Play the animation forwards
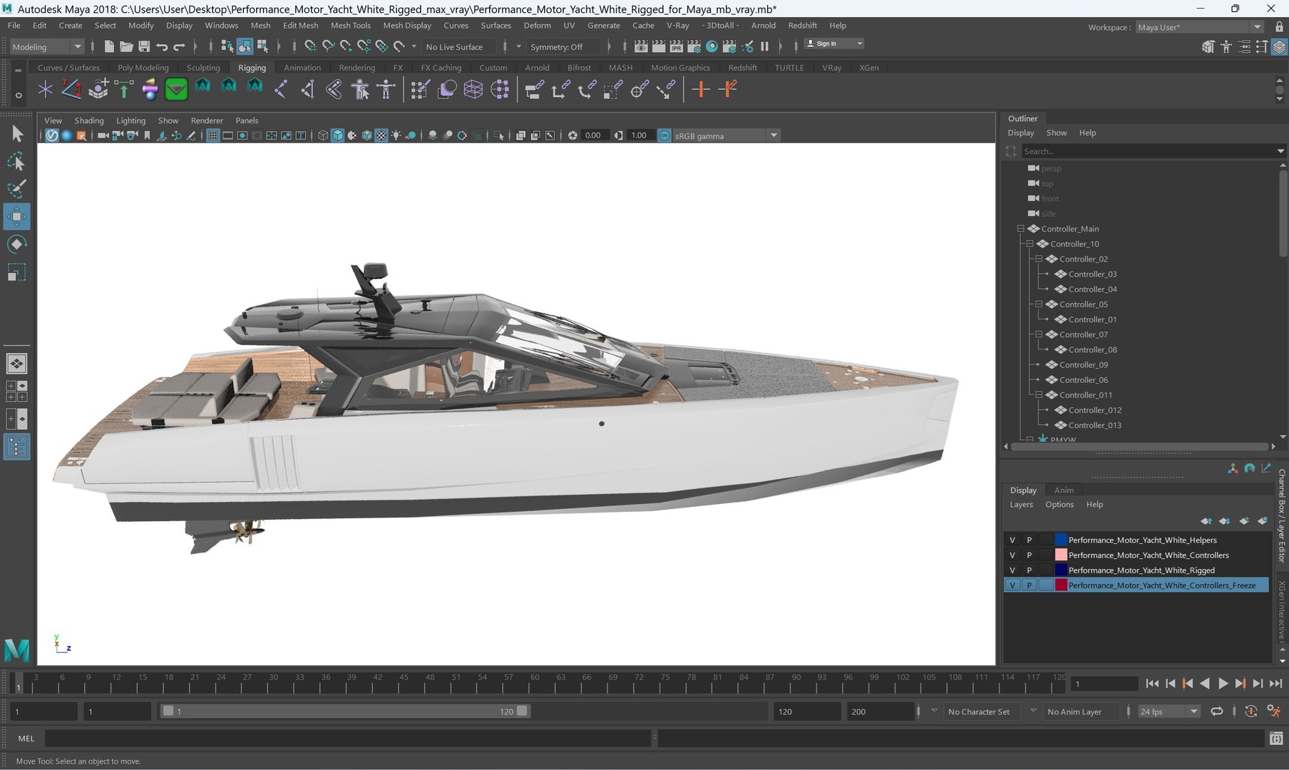Image resolution: width=1289 pixels, height=770 pixels. point(1222,684)
